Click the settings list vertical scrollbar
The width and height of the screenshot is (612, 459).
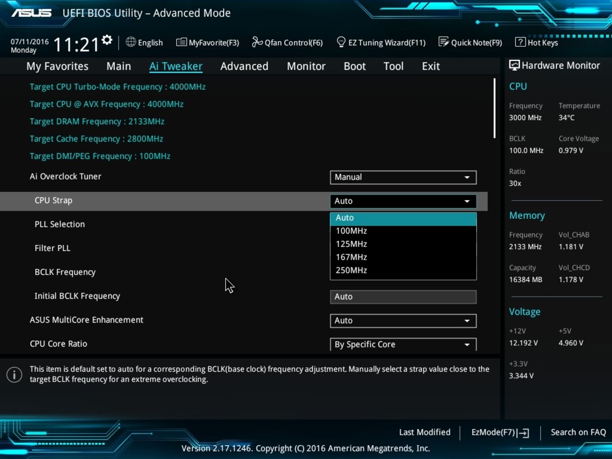494,108
